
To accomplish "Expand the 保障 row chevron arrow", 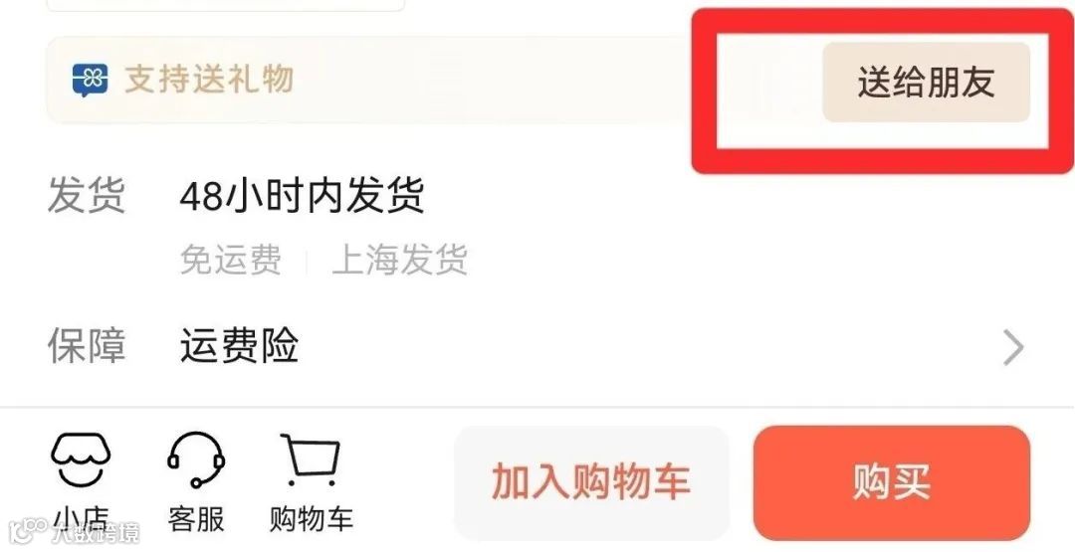I will pyautogui.click(x=1013, y=347).
